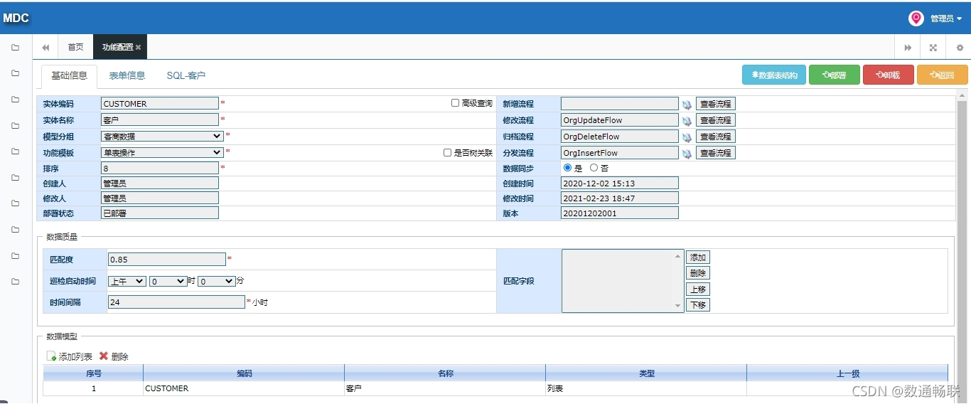This screenshot has height=404, width=971.
Task: Open the topmost folder icon in left sidebar
Action: point(15,48)
